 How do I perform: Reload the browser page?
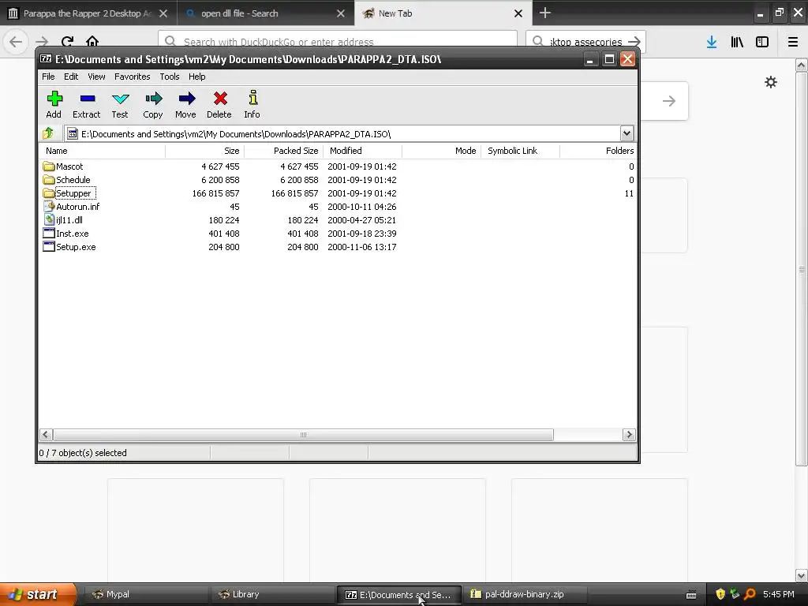(x=67, y=41)
